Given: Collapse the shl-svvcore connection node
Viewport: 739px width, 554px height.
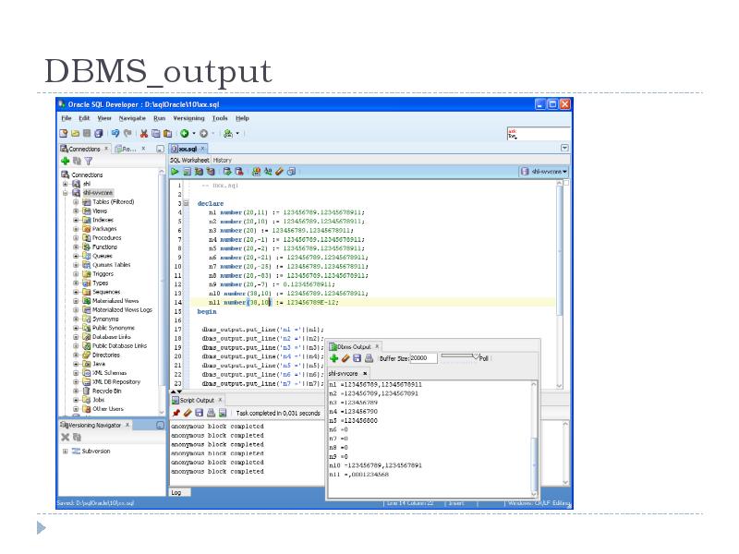Looking at the screenshot, I should [66, 192].
